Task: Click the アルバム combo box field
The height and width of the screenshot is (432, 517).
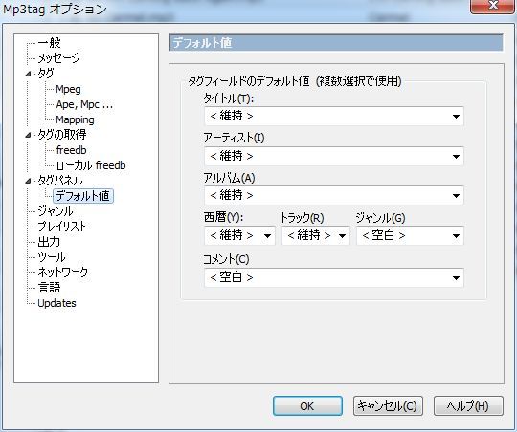Action: click(334, 196)
